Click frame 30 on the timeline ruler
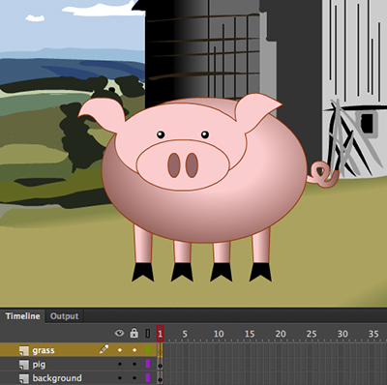387x385 pixels. [x=342, y=334]
